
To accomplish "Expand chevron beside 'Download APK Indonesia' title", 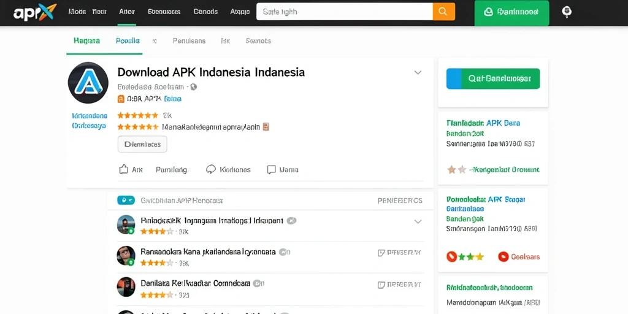I will (418, 72).
